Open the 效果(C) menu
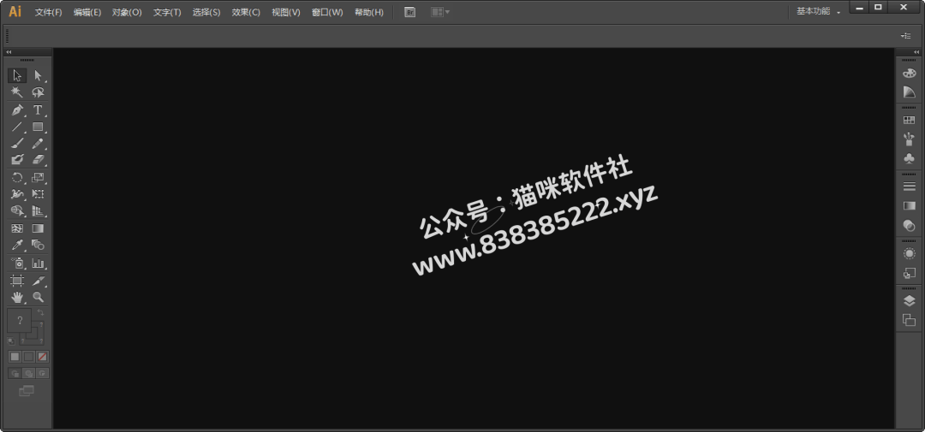The height and width of the screenshot is (432, 925). point(246,12)
